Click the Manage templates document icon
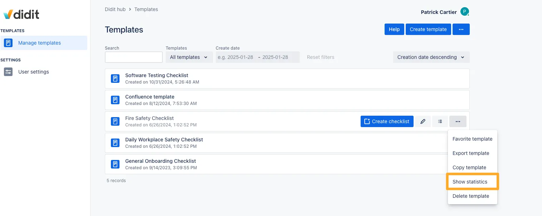This screenshot has width=542, height=216. click(8, 43)
